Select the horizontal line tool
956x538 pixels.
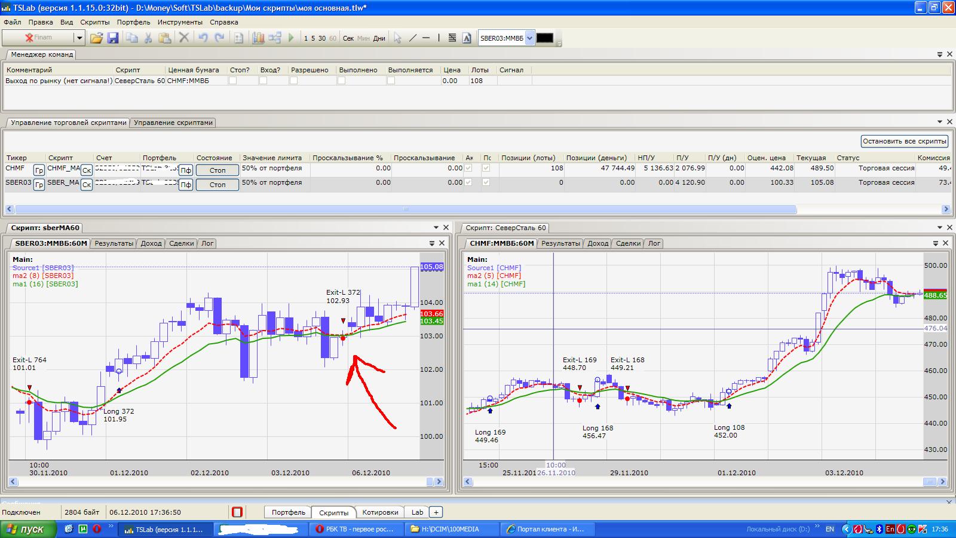[426, 38]
